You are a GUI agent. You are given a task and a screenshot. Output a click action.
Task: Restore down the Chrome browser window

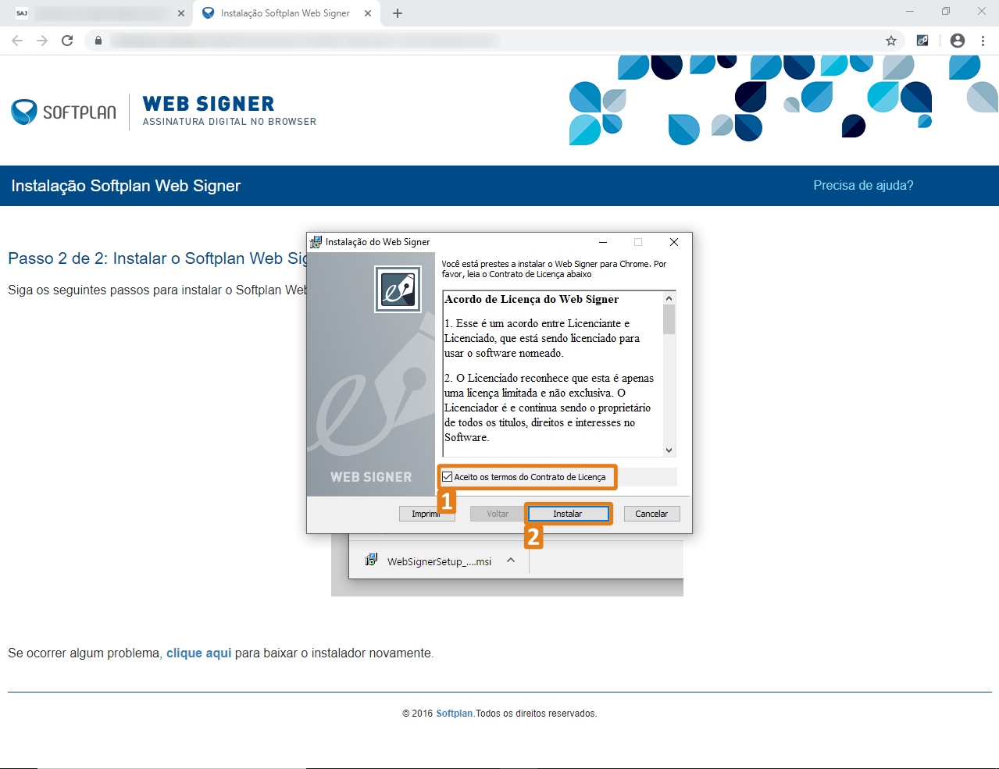click(946, 12)
